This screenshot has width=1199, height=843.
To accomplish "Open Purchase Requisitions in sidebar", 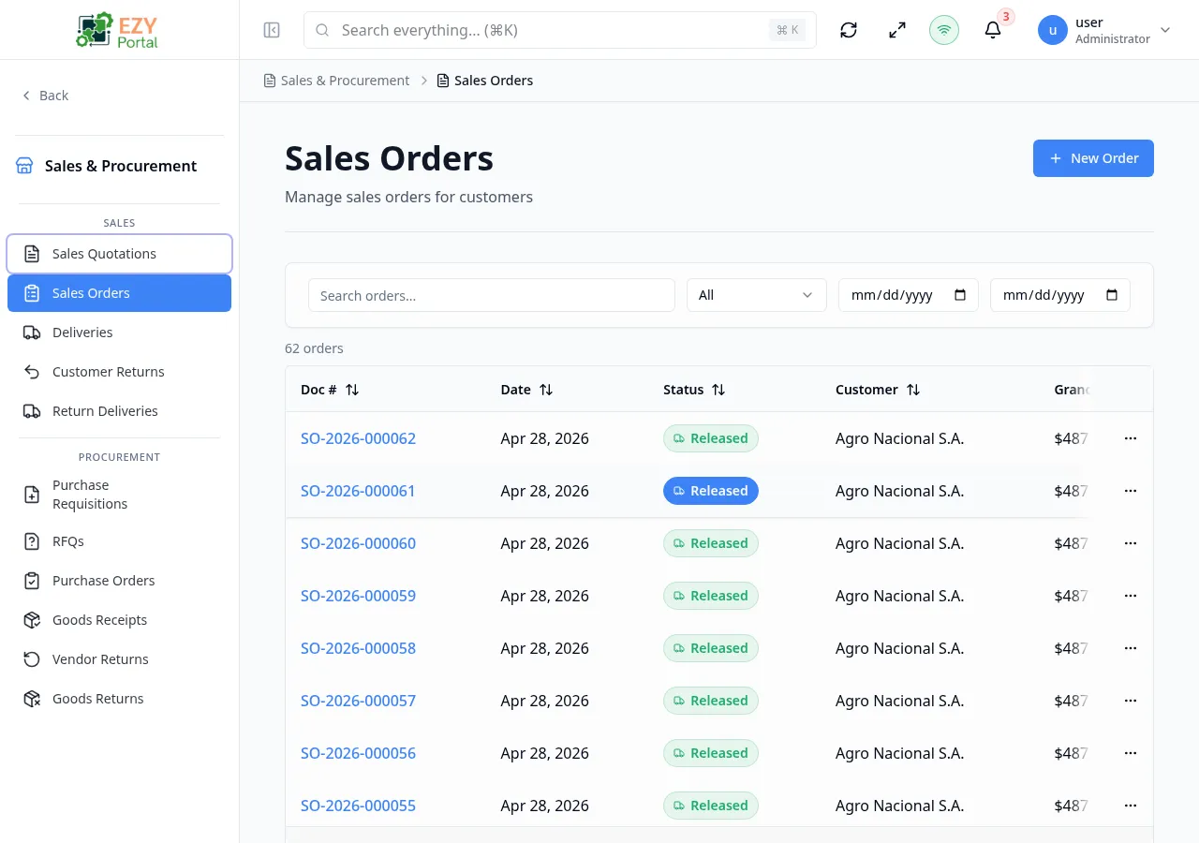I will click(119, 495).
